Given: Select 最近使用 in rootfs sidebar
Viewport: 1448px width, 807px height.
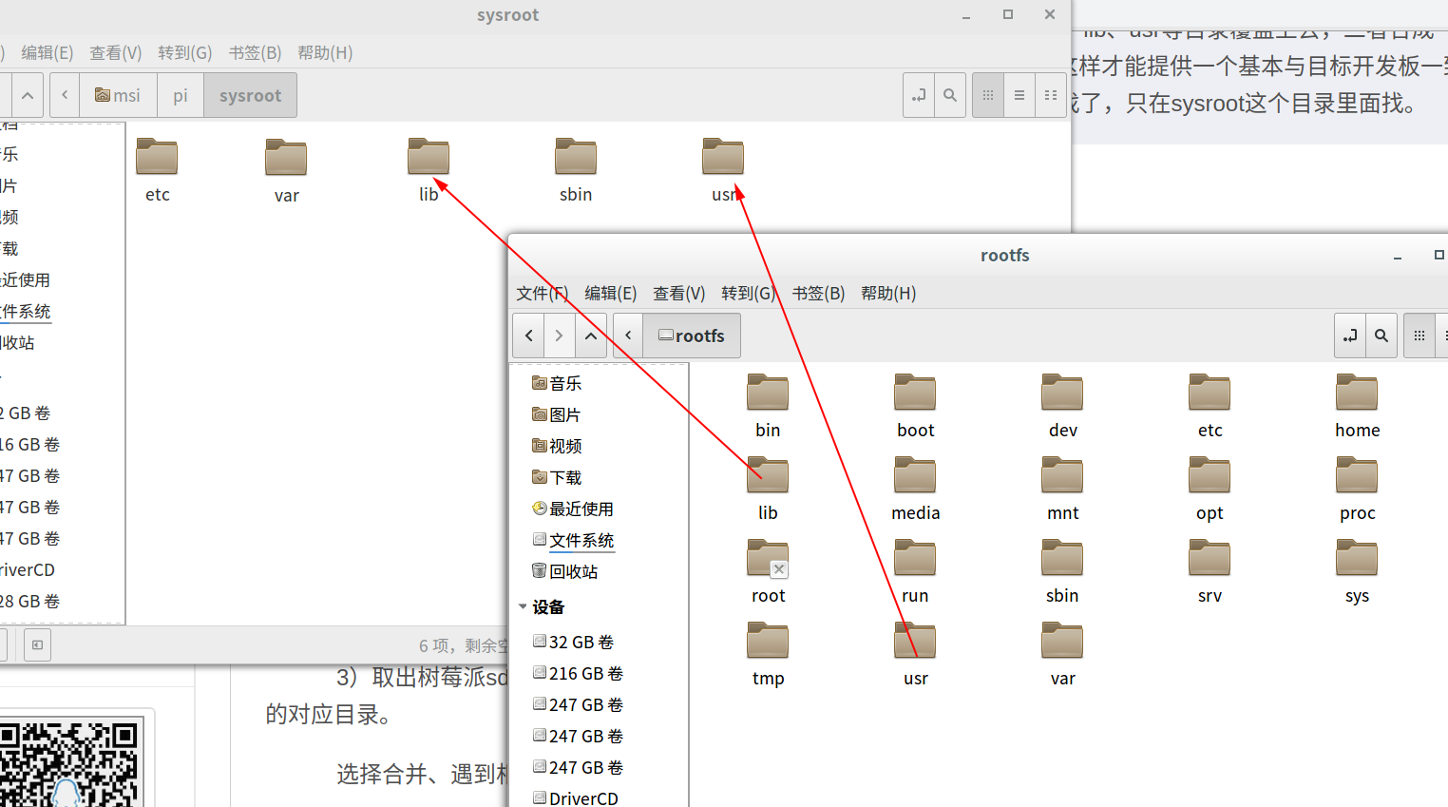Looking at the screenshot, I should [573, 509].
